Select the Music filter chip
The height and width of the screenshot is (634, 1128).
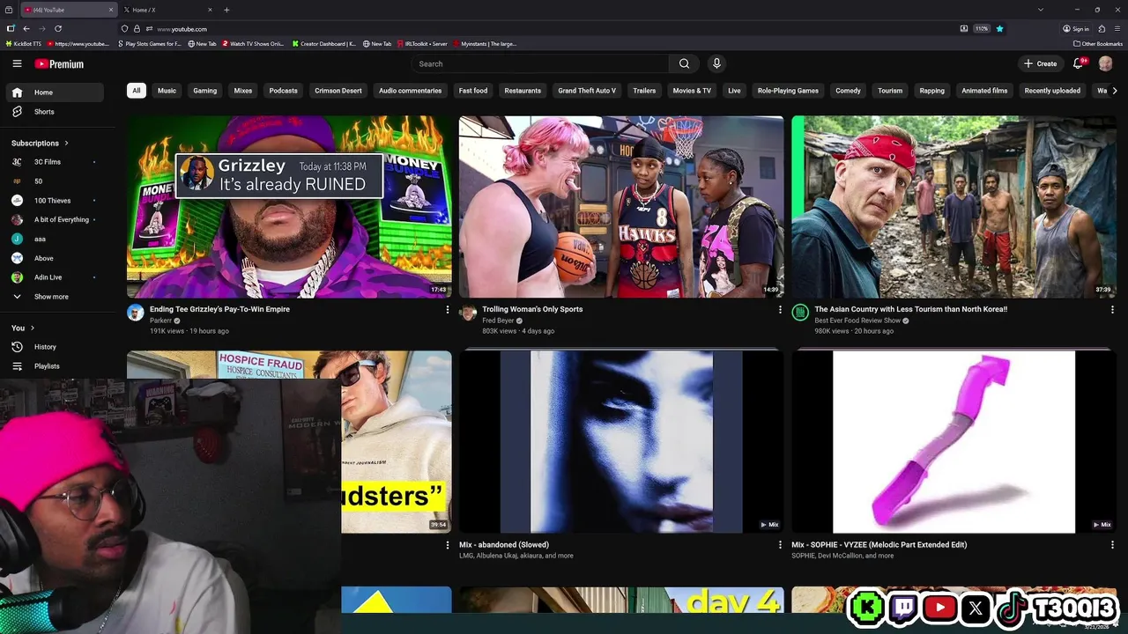(167, 91)
